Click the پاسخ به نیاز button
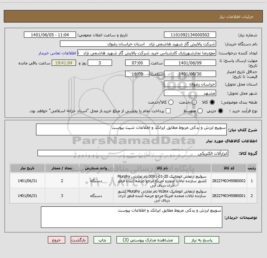The width and height of the screenshot is (267, 258). pyautogui.click(x=202, y=240)
